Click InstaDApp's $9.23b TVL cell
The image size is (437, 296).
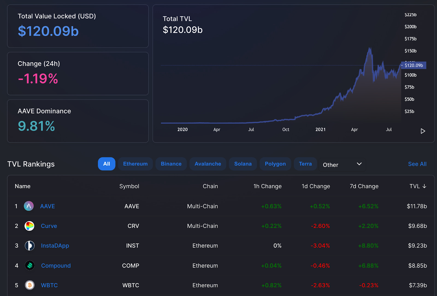coord(417,246)
